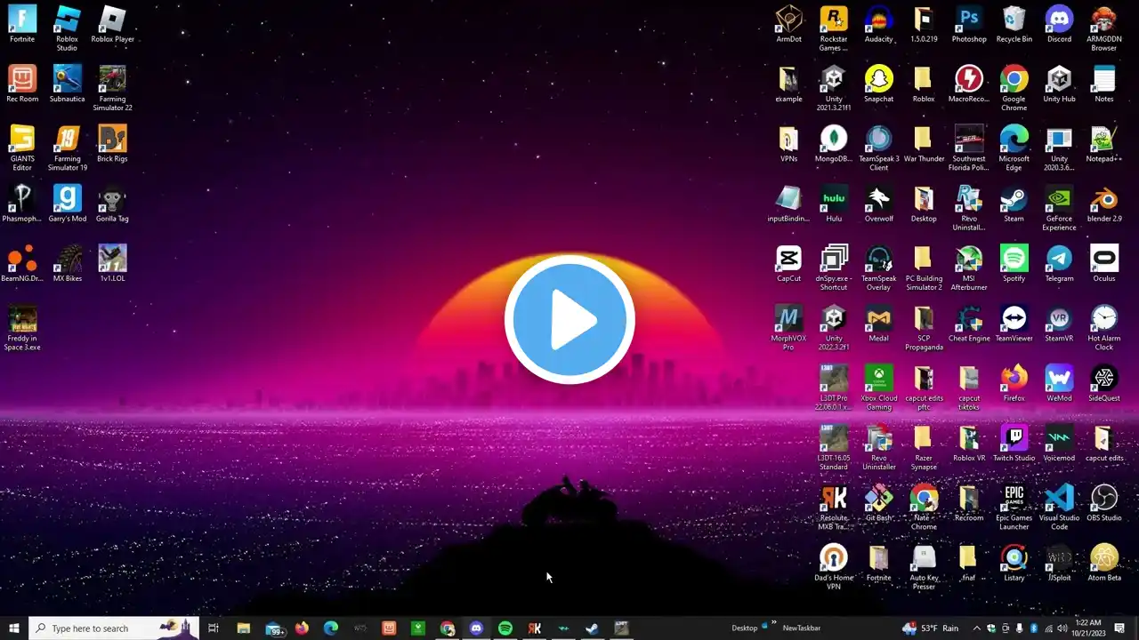
Task: Select the Atom Beta desktop icon
Action: (x=1104, y=562)
